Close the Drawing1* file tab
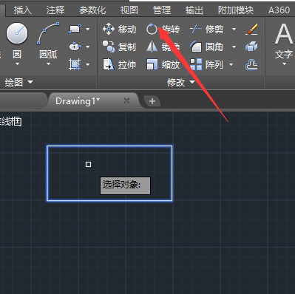Screen dimensions: 295x294 [126, 100]
